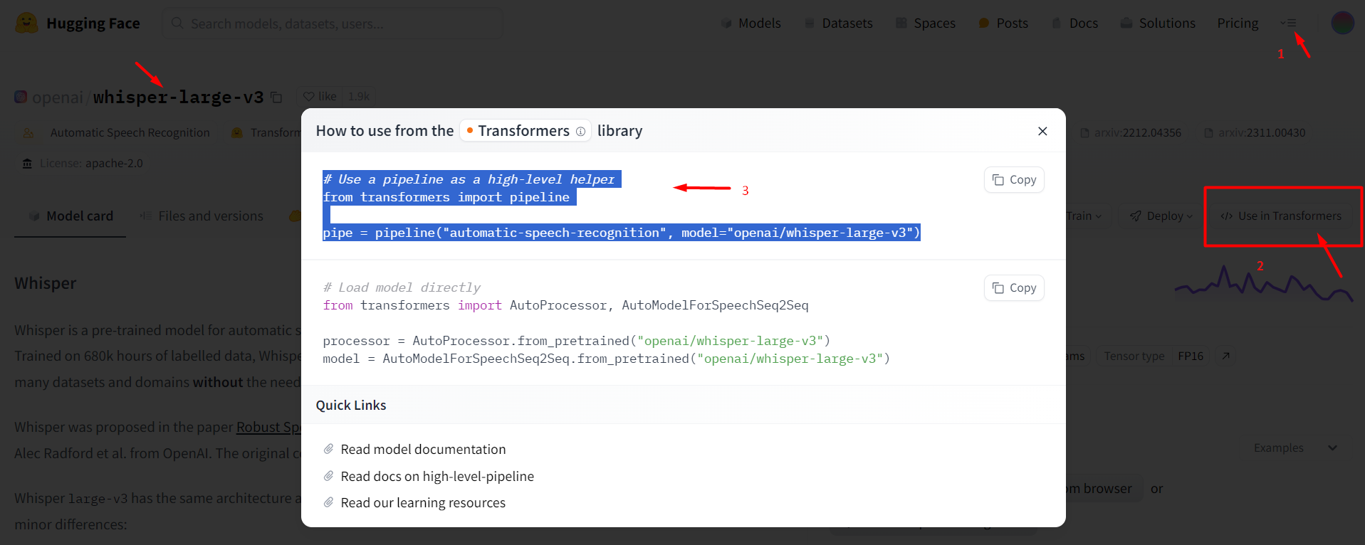Click paperclip icon beside learning resources link
The width and height of the screenshot is (1365, 545).
[x=328, y=502]
